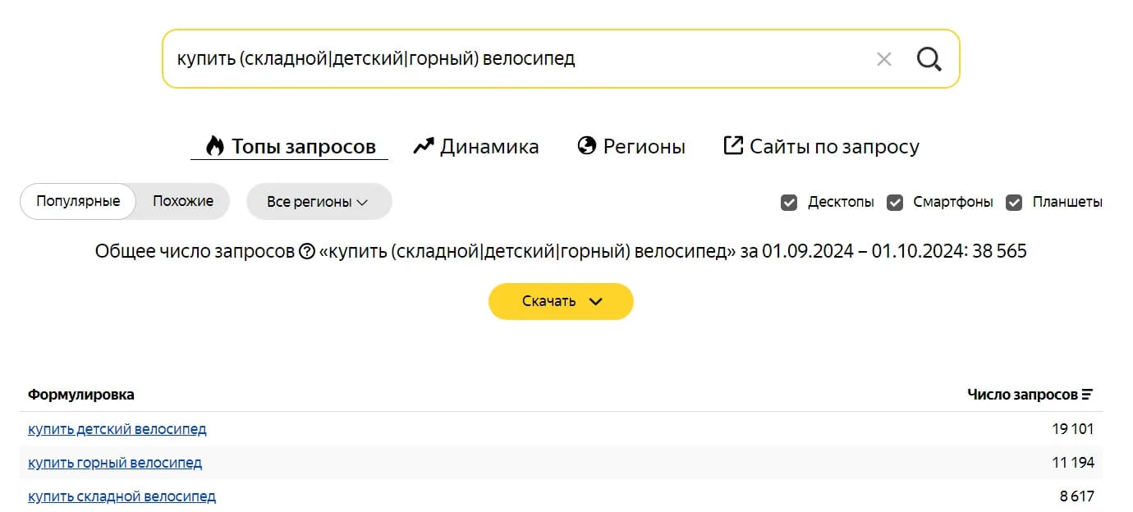The height and width of the screenshot is (512, 1133).
Task: Switch to the Похожие toggle option
Action: (x=182, y=201)
